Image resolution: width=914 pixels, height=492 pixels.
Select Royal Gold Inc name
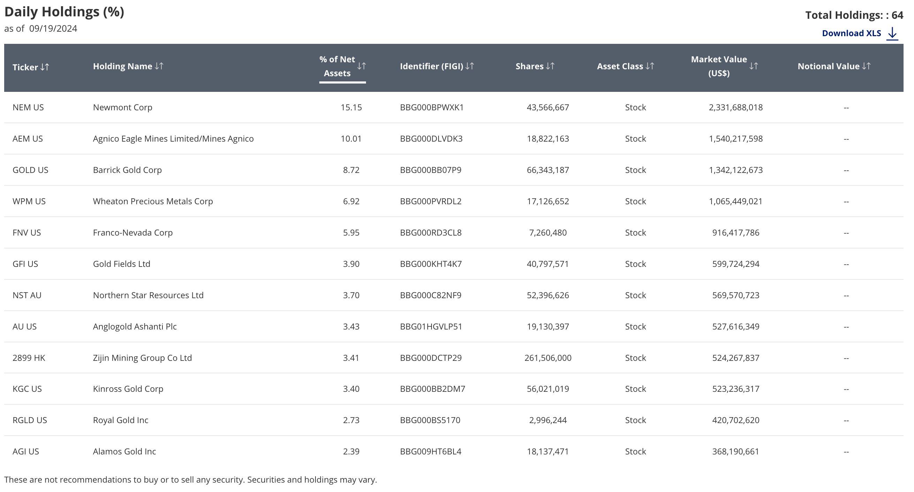click(121, 420)
